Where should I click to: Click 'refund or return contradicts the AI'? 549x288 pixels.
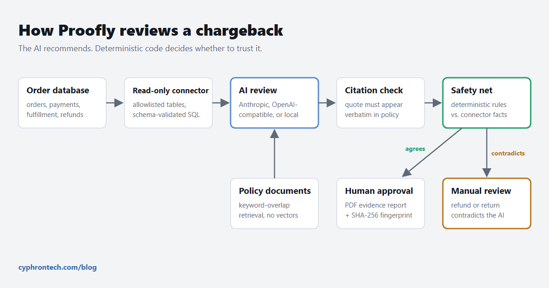[x=478, y=210]
